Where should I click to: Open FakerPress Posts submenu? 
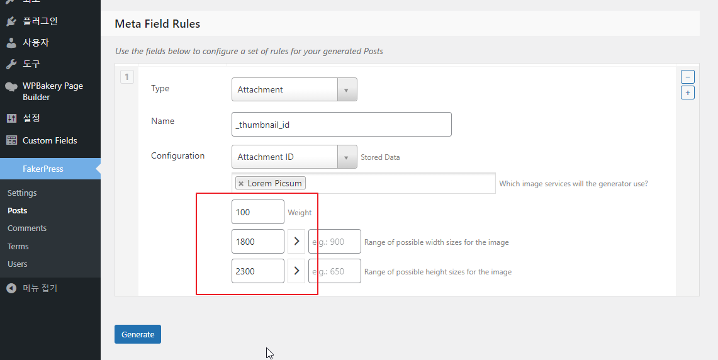[18, 211]
